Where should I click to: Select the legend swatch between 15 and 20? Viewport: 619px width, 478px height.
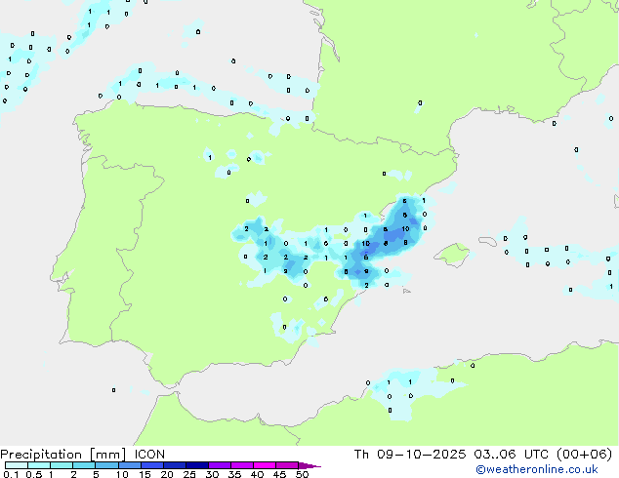pos(153,466)
